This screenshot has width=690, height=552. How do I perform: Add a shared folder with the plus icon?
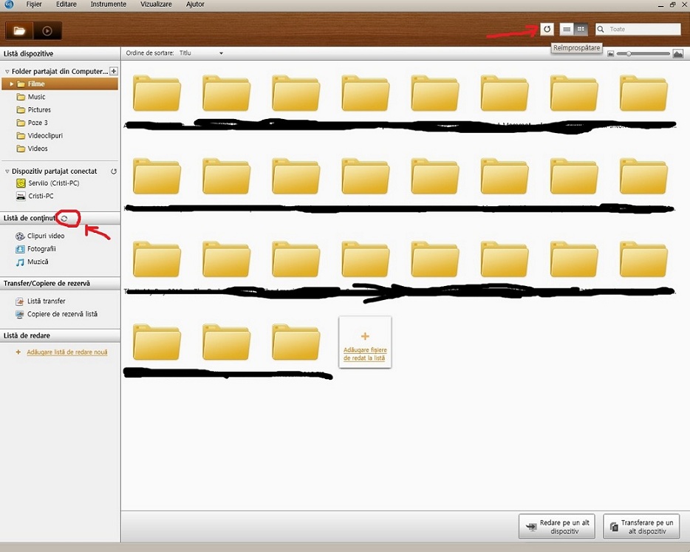pos(113,72)
